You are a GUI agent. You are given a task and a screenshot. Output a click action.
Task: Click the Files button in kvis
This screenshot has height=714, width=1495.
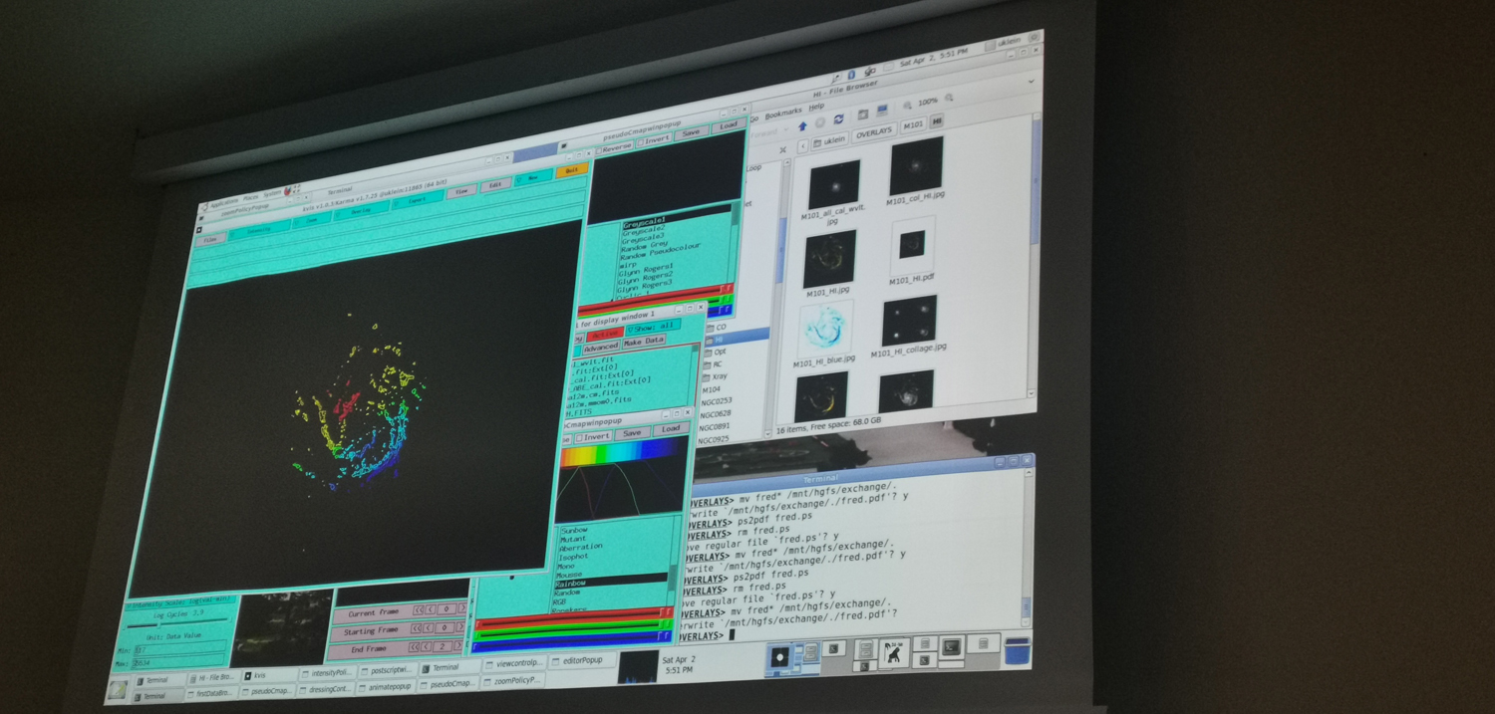[210, 241]
